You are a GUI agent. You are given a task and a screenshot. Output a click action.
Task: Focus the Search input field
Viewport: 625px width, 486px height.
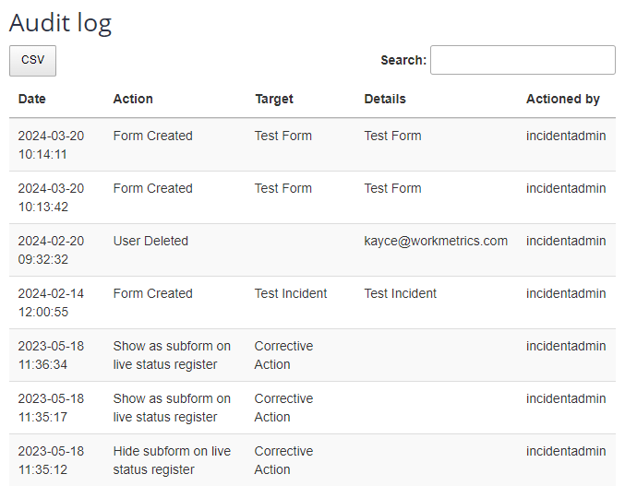pos(523,60)
